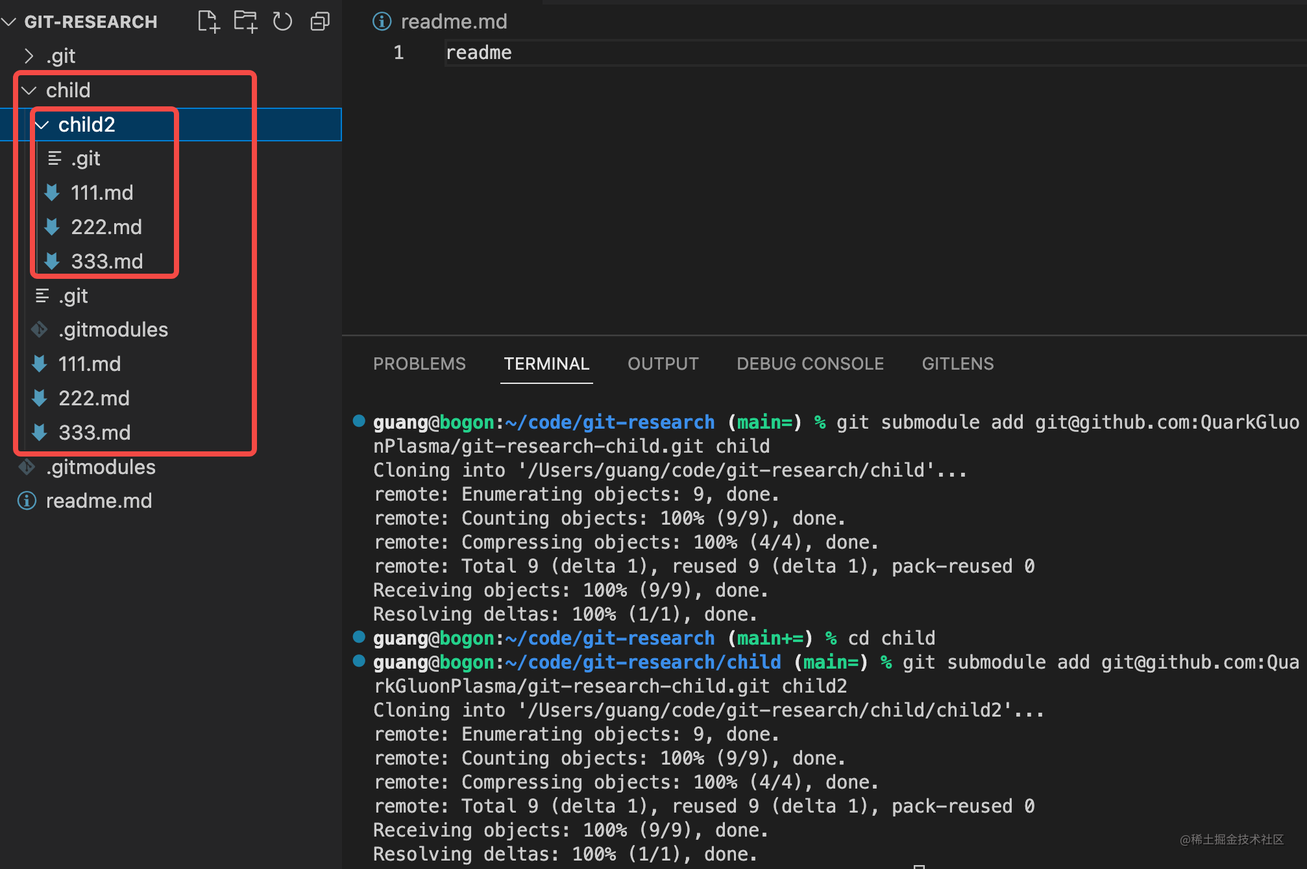Switch to the PROBLEMS tab
Viewport: 1307px width, 869px height.
pos(419,363)
